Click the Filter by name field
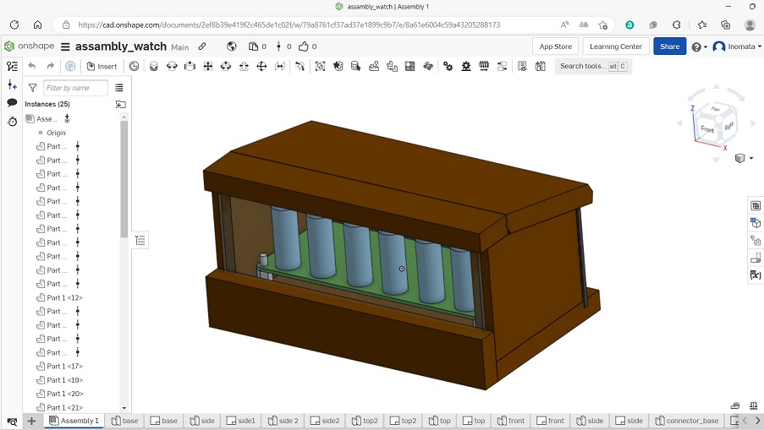The image size is (764, 430). click(x=75, y=87)
